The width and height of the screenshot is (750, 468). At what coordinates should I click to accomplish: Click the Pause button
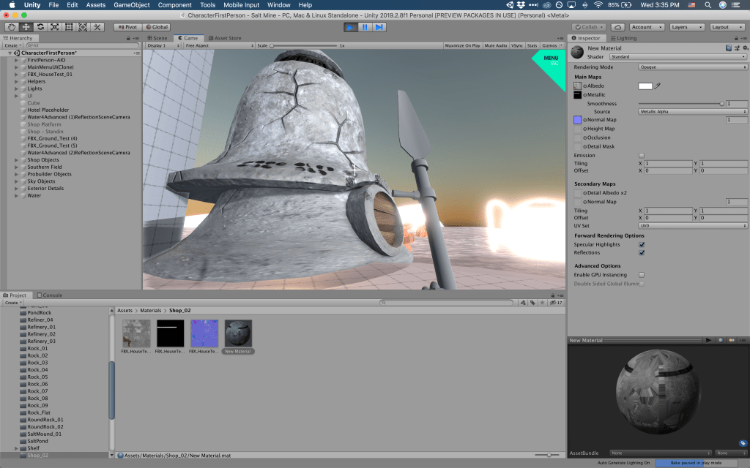pyautogui.click(x=365, y=27)
